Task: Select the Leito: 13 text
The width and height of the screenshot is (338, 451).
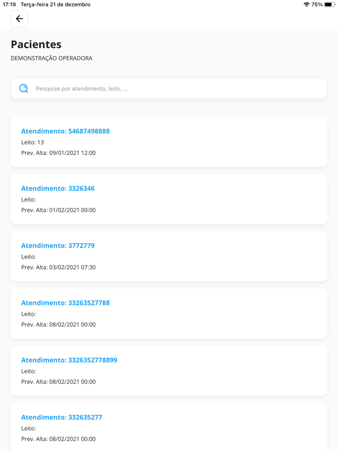Action: [x=32, y=142]
